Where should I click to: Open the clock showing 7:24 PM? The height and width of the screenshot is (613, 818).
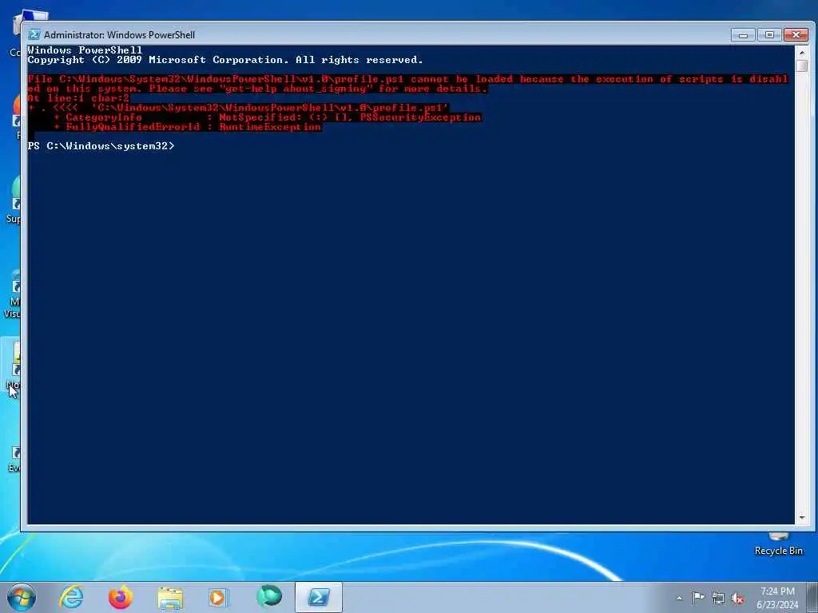click(x=777, y=598)
